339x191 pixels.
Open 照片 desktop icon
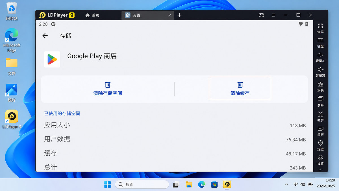point(12,93)
